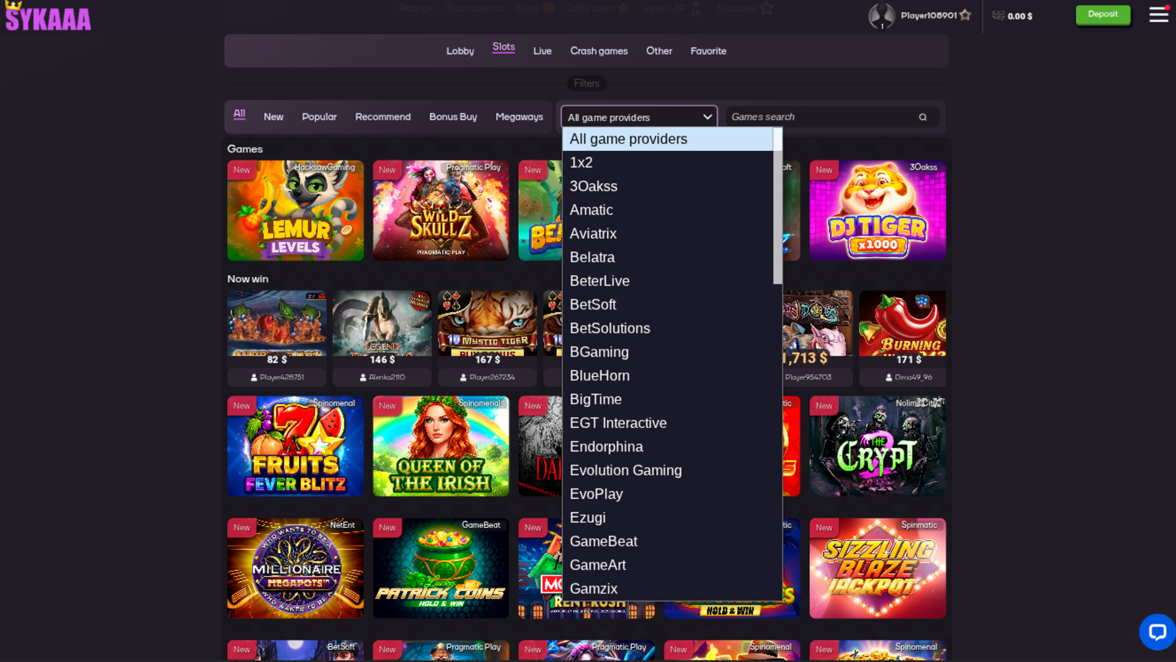Switch to the Live tab

(542, 51)
